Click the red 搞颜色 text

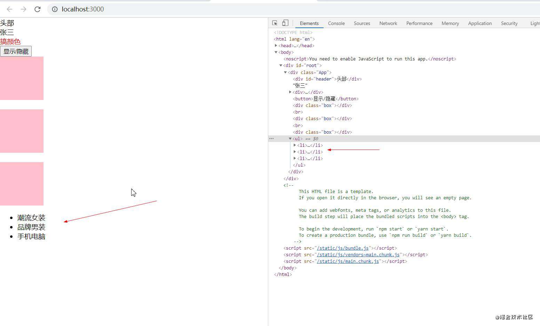click(10, 42)
